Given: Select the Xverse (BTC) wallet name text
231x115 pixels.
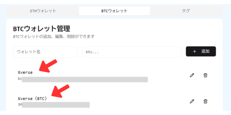Looking at the screenshot, I should 32,99.
